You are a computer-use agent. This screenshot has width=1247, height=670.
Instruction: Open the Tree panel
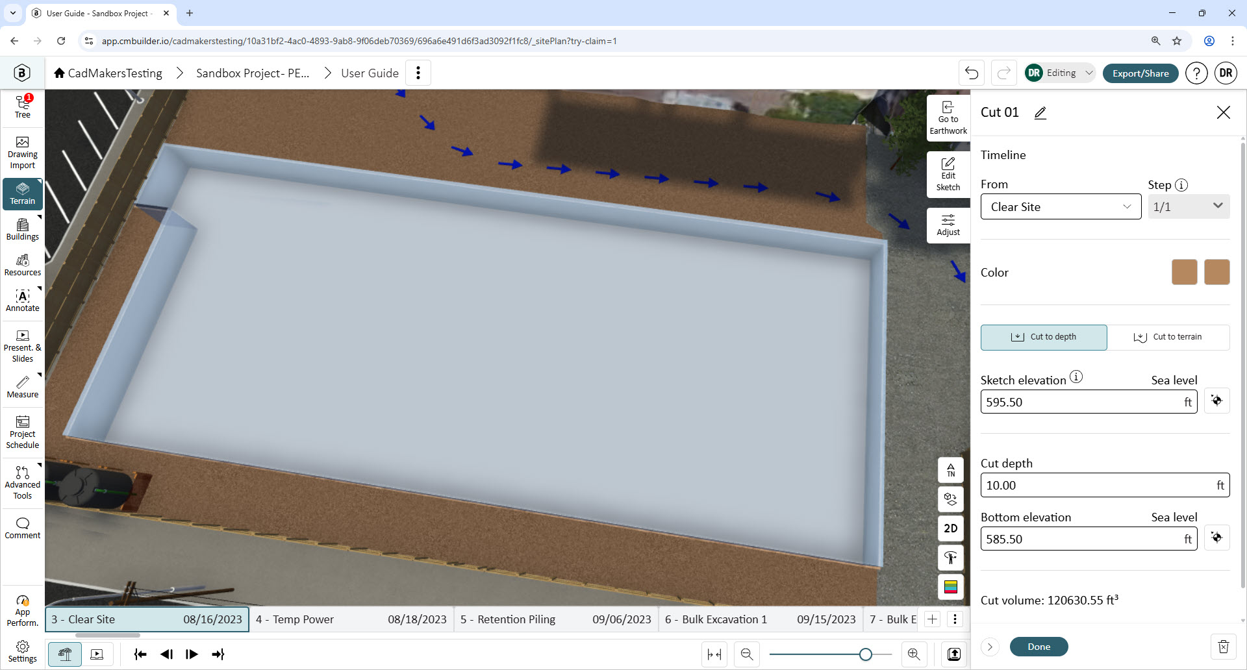coord(23,107)
